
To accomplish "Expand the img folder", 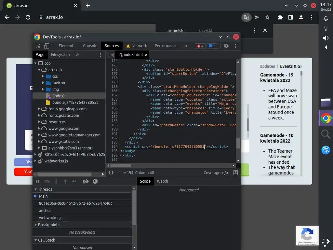I will [43, 90].
